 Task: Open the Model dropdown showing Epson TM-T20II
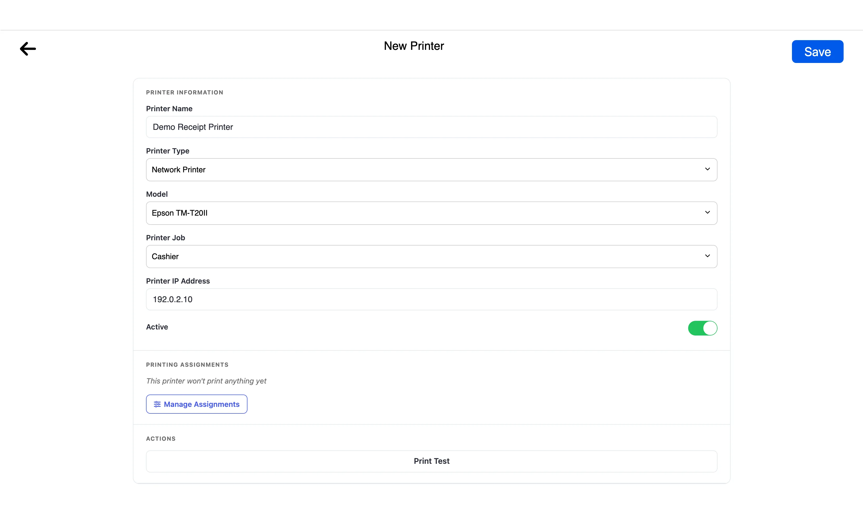coord(431,213)
